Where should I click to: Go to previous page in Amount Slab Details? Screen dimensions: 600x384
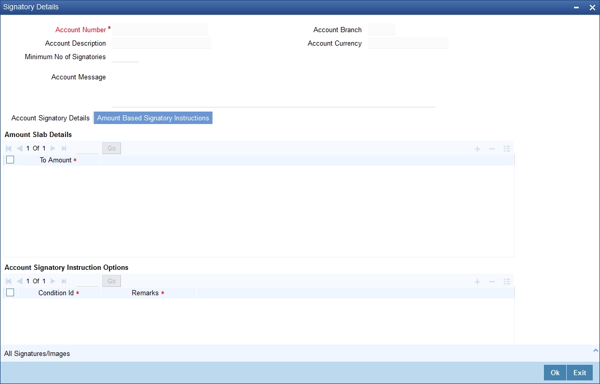pos(19,148)
